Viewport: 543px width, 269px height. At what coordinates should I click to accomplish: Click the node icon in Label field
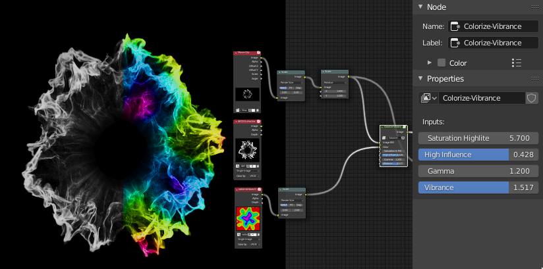coord(454,43)
